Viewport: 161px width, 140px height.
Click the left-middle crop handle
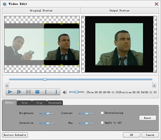click(44, 44)
